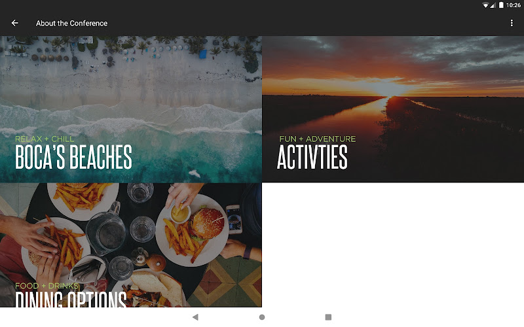Open the Dining Options food photo tile
Viewport: 524px width, 327px height.
click(x=130, y=245)
